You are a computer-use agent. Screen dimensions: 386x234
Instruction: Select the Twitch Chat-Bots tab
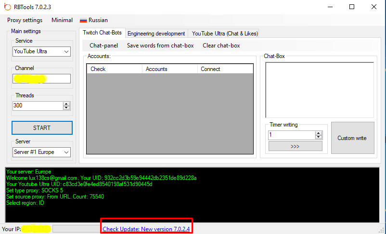(103, 33)
